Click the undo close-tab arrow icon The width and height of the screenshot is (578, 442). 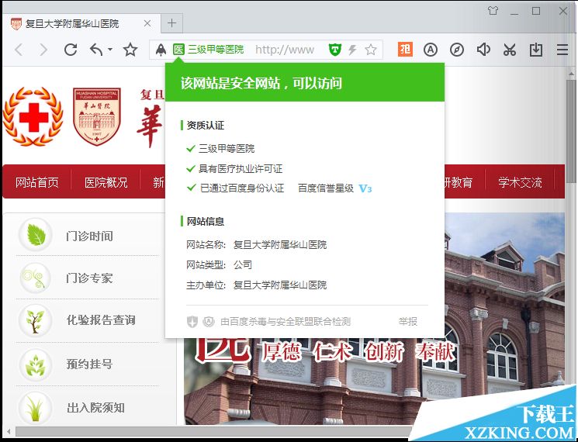pyautogui.click(x=96, y=50)
